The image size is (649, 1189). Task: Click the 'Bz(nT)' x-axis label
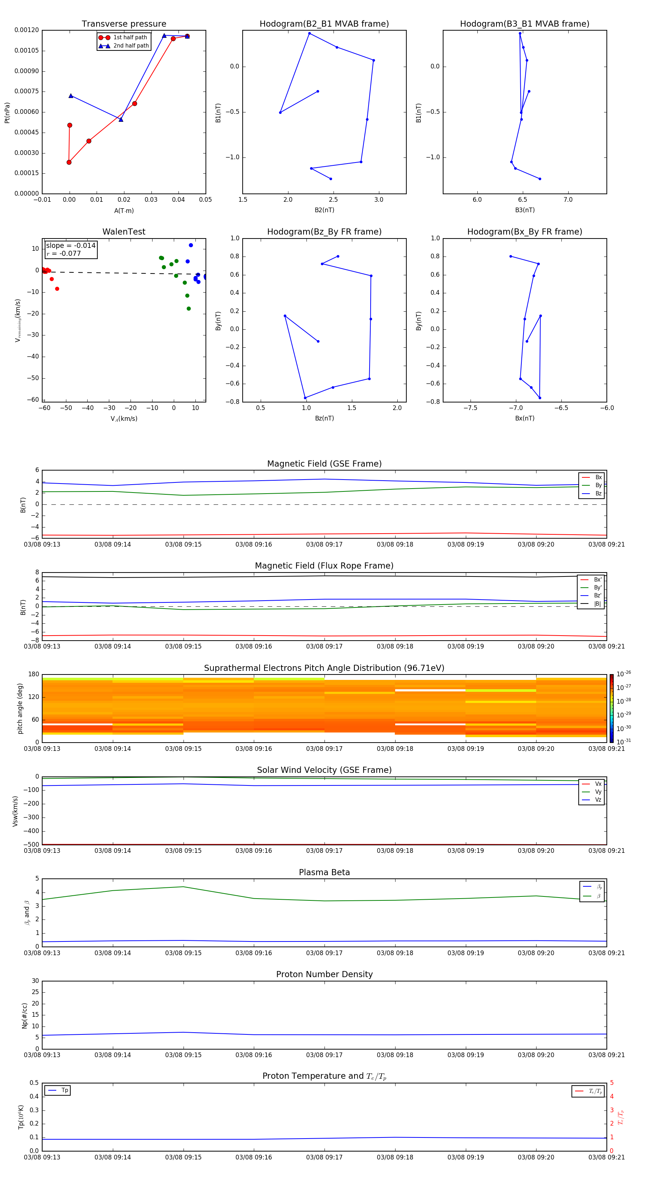point(324,419)
